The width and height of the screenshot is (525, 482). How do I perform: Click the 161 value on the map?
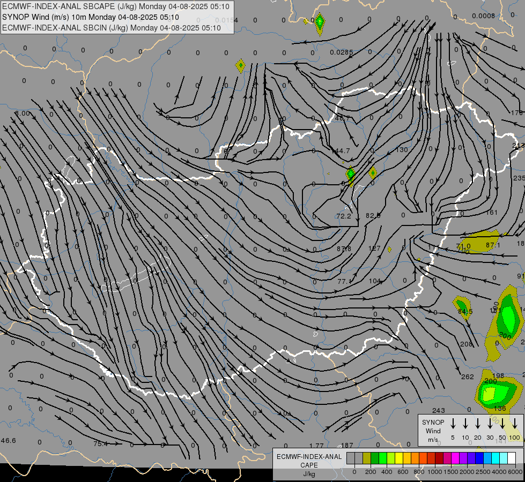click(492, 213)
